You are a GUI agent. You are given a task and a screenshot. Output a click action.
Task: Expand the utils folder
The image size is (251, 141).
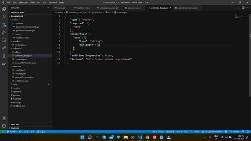tap(30, 85)
